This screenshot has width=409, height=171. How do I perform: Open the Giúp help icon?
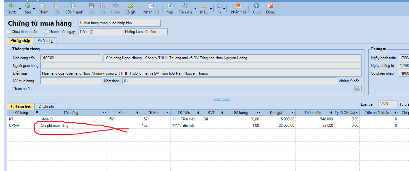click(256, 6)
